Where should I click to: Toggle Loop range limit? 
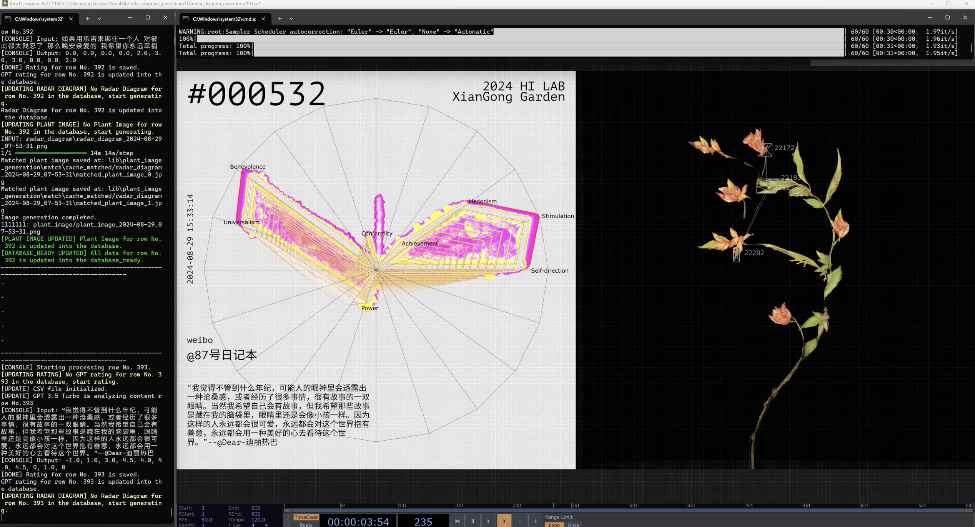554,525
